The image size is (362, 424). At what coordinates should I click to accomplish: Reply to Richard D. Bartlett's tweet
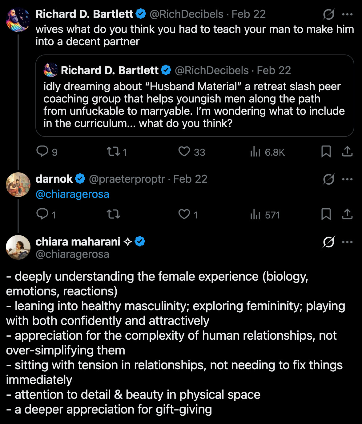click(42, 151)
